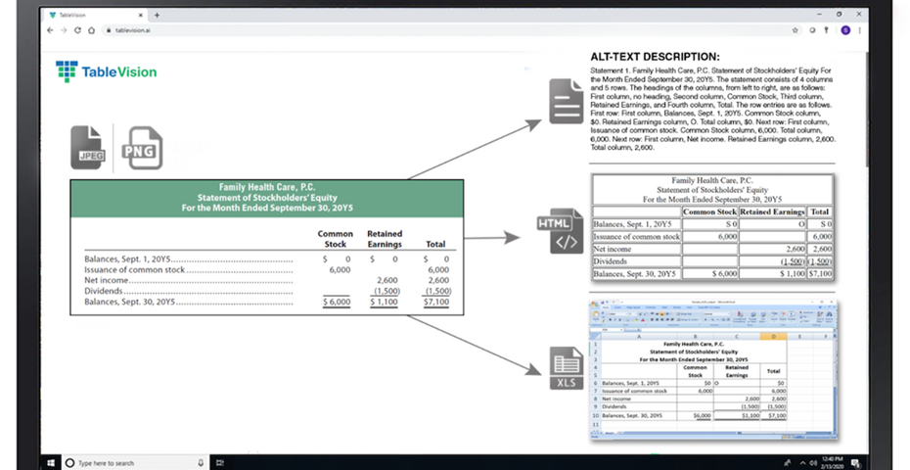
Task: Click the HTML table Retained Earnings header
Action: 773,211
